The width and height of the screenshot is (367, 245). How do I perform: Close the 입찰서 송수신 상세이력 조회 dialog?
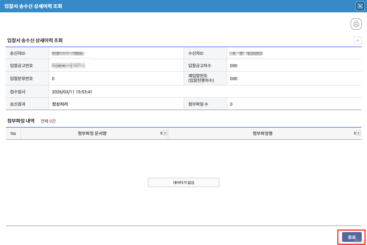tap(360, 6)
